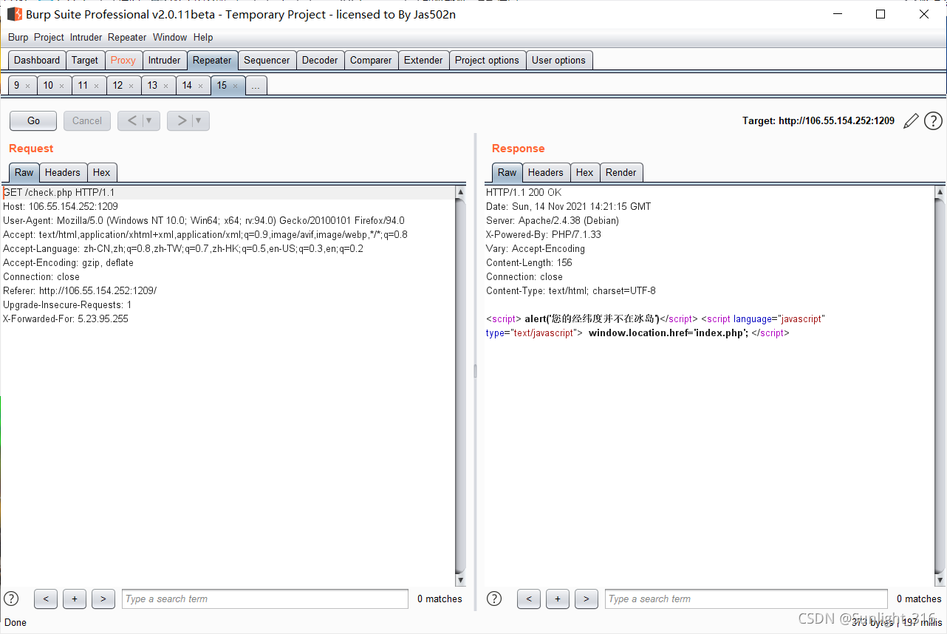
Task: Switch to Dashboard tab
Action: click(37, 60)
